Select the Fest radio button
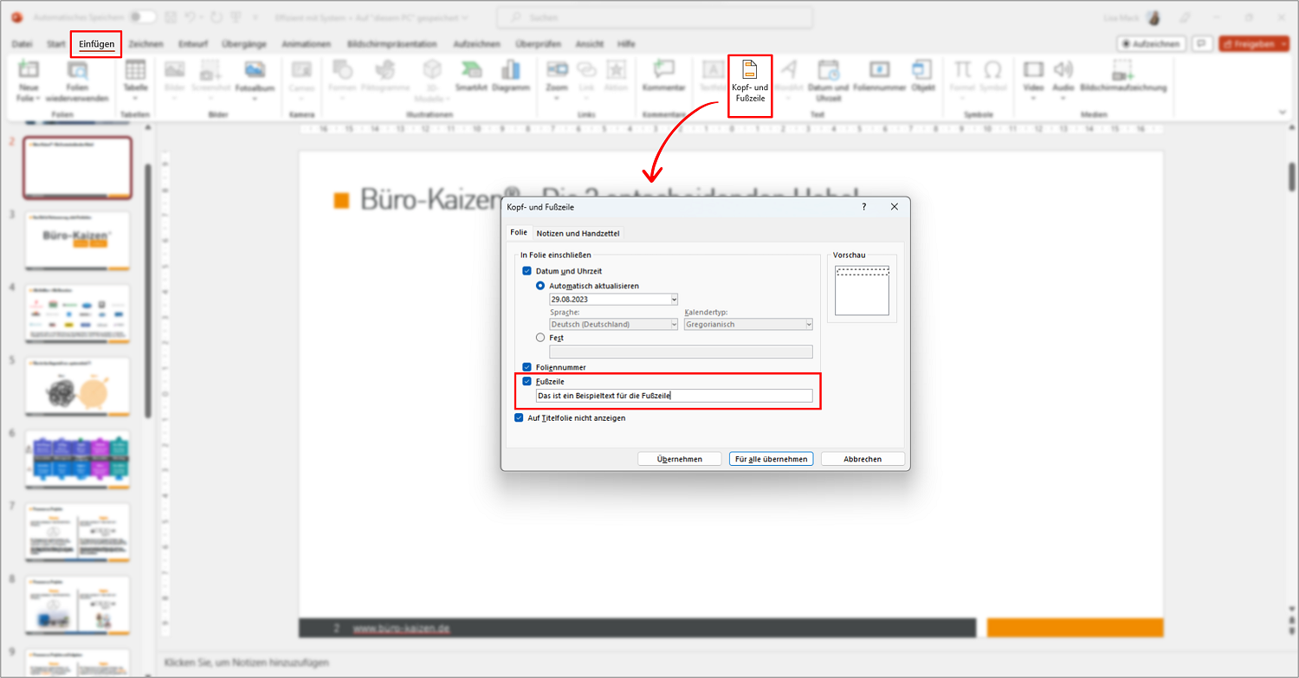 (540, 338)
